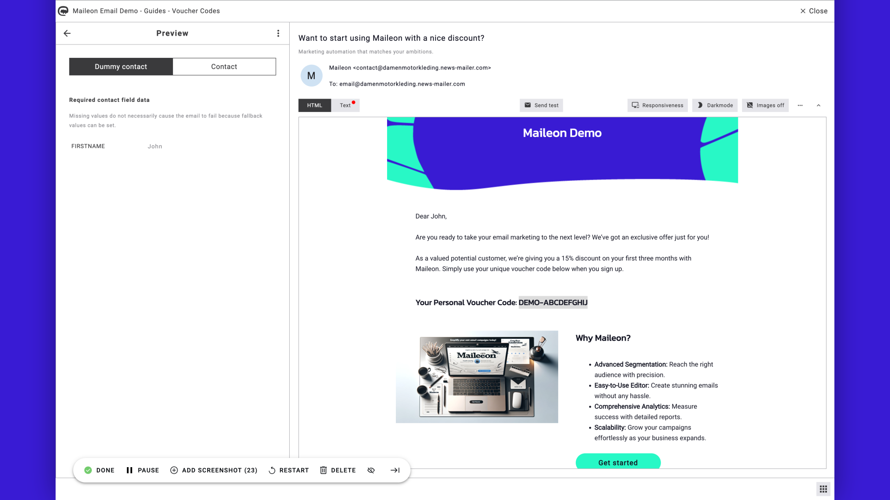The image size is (890, 500).
Task: Click the Maileon logo icon in title bar
Action: click(63, 11)
